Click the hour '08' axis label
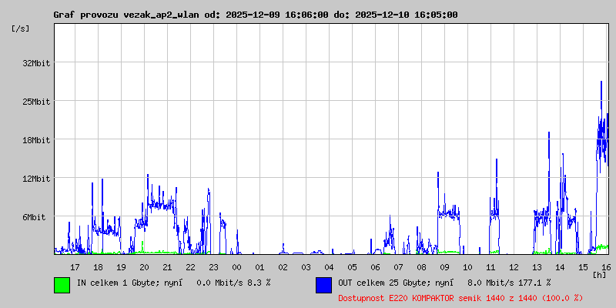The height and width of the screenshot is (308, 616). click(421, 267)
